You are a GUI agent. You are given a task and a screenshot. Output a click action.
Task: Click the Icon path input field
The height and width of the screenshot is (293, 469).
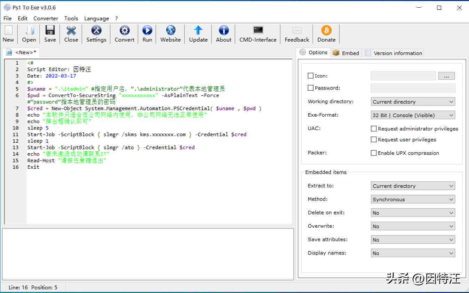(x=403, y=76)
